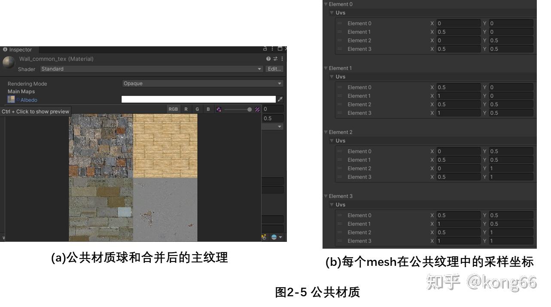Toggle the G channel in the texture preview

197,109
